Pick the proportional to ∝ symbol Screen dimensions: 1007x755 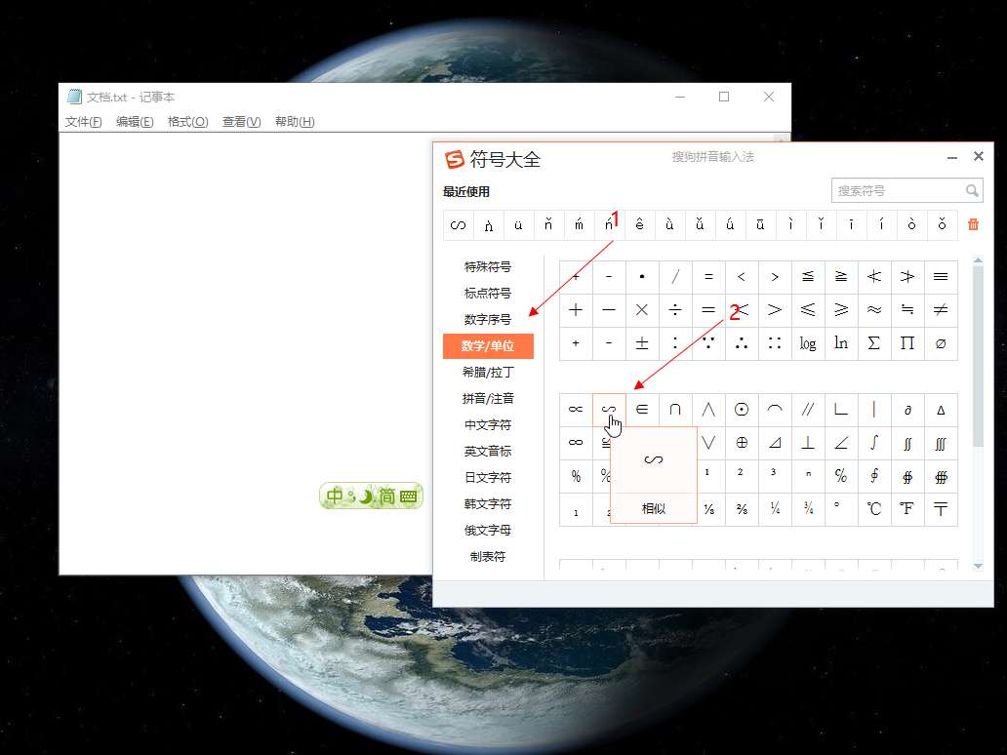point(576,410)
